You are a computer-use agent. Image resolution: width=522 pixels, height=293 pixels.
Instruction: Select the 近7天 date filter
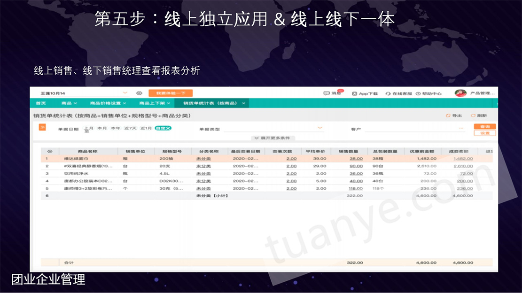point(130,128)
